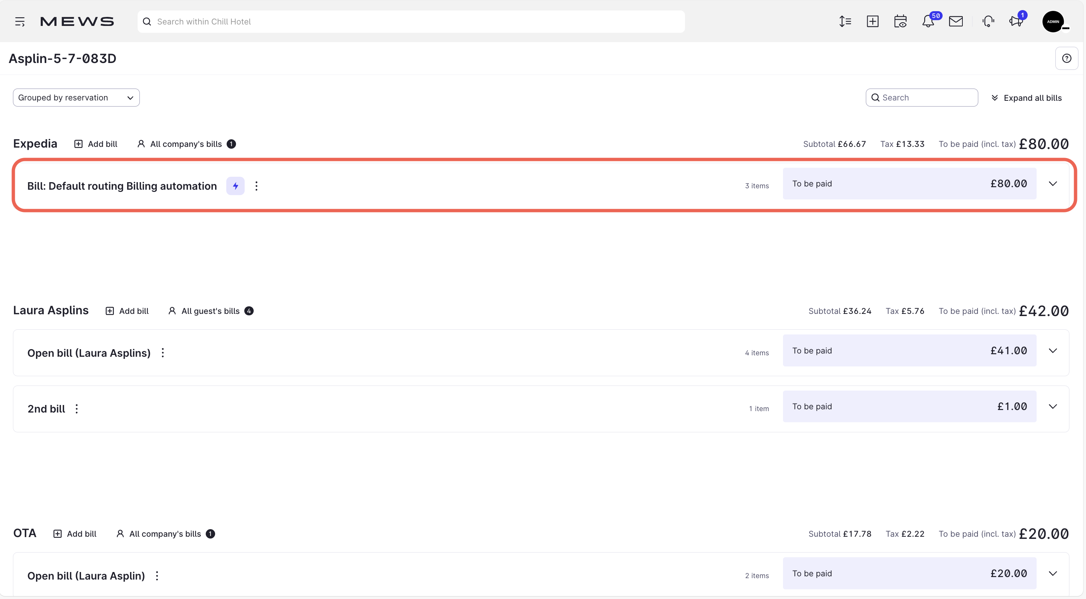1086x599 pixels.
Task: Open the menu for Open bill Laura Asplins
Action: [x=163, y=352]
